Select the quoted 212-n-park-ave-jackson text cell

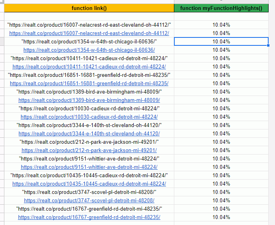coord(89,142)
